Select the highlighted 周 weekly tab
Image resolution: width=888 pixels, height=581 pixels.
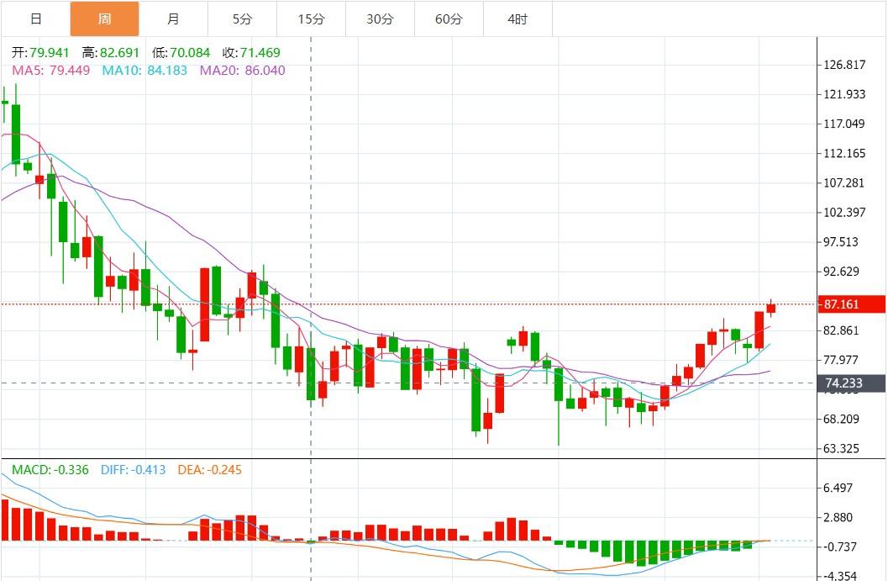(x=104, y=18)
